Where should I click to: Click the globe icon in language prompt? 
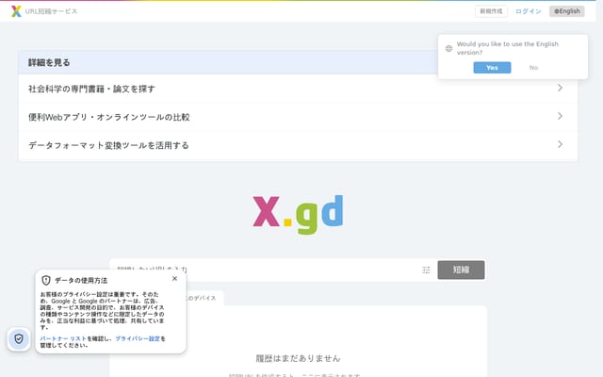pyautogui.click(x=448, y=48)
